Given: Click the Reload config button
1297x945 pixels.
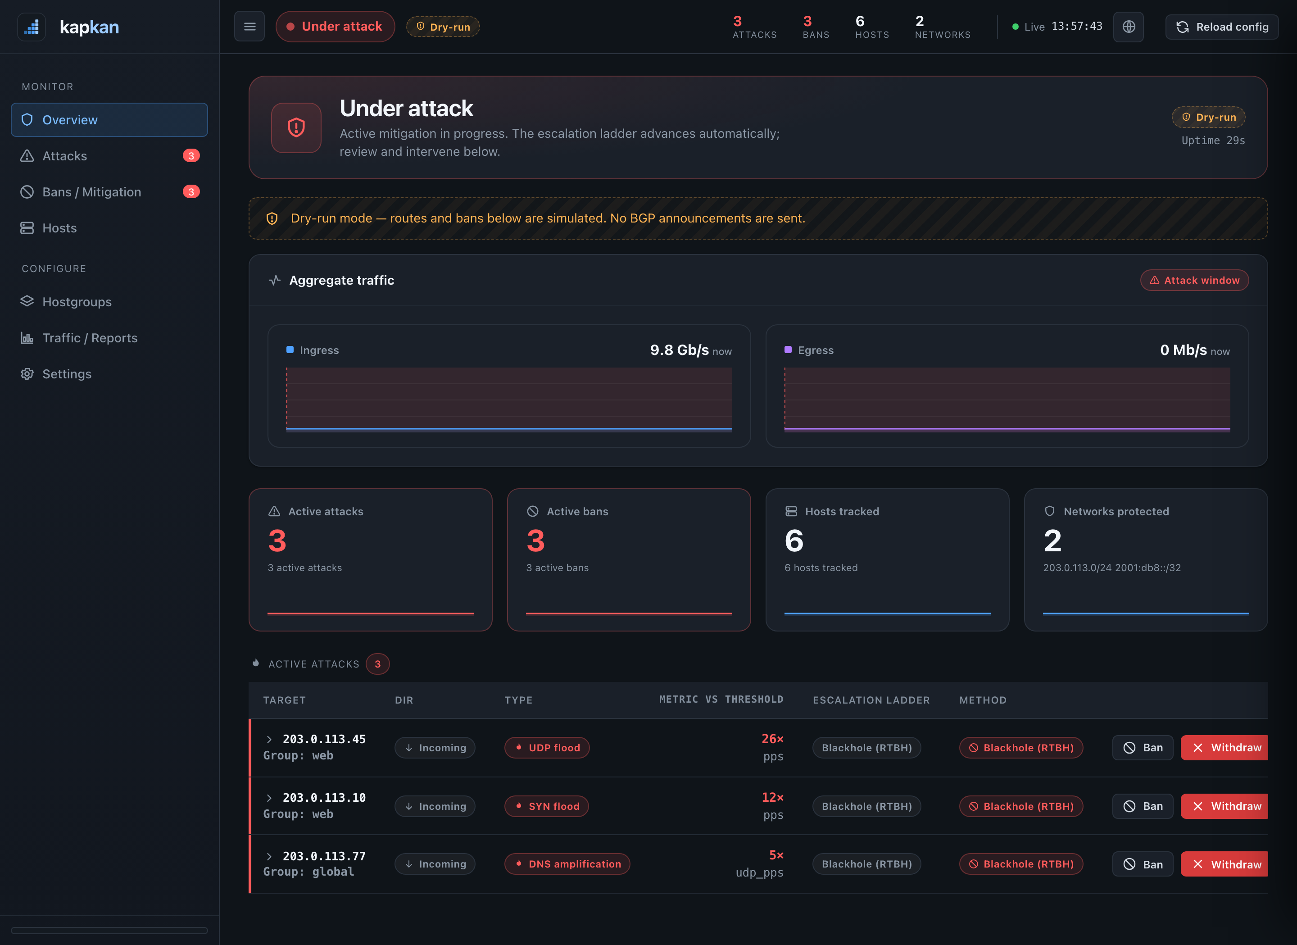Looking at the screenshot, I should [1221, 26].
